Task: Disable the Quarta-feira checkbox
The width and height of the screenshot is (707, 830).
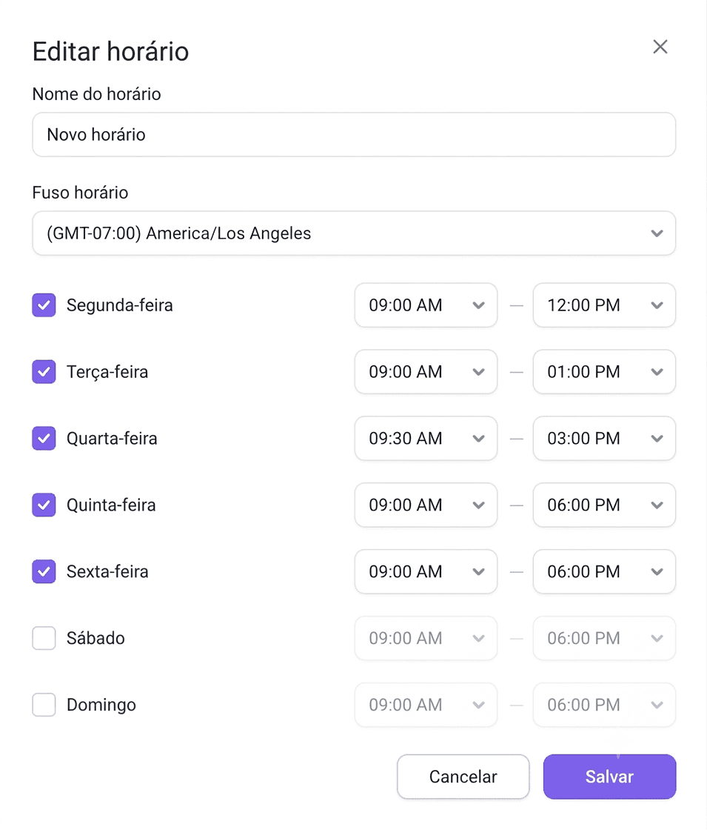Action: coord(44,439)
